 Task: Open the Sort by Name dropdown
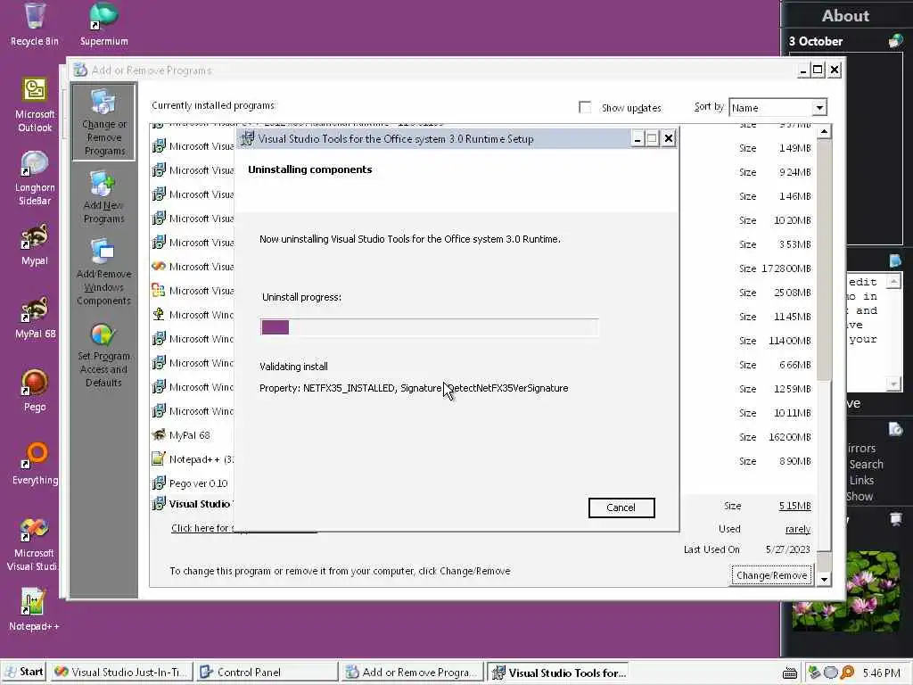click(819, 108)
